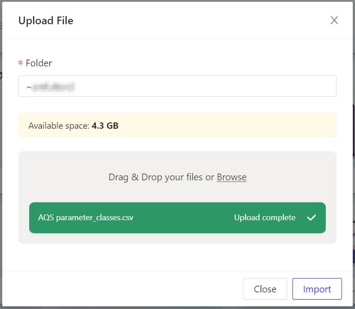Image resolution: width=355 pixels, height=309 pixels.
Task: Click the red asterisk required marker
Action: 20,64
